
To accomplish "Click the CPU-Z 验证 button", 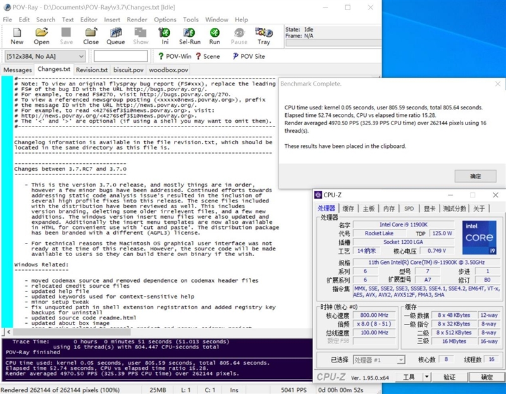I will tap(449, 377).
